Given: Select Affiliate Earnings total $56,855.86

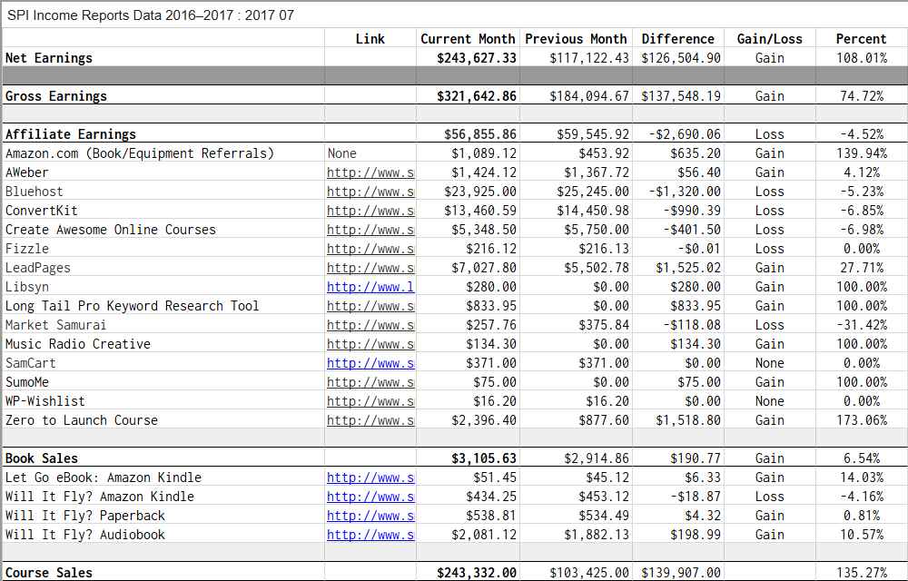Looking at the screenshot, I should pyautogui.click(x=480, y=134).
